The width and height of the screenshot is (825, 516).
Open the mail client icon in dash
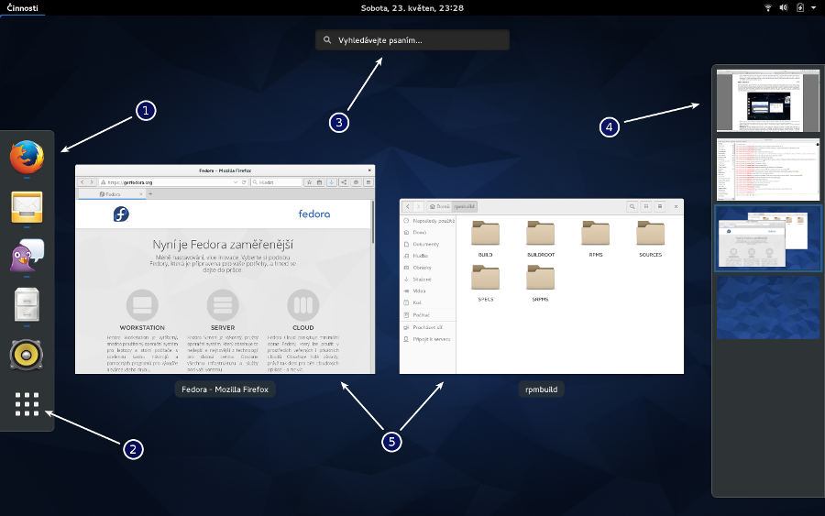point(27,208)
